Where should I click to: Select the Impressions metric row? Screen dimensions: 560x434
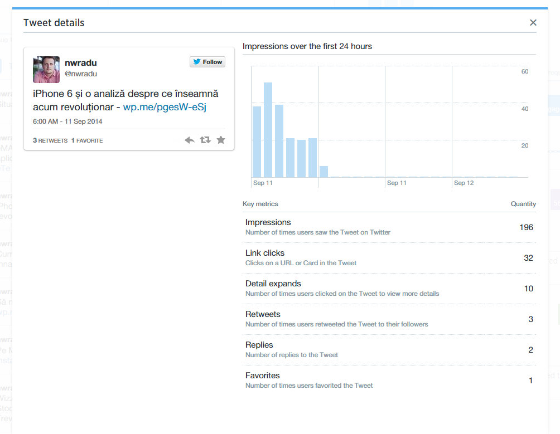[x=389, y=227]
